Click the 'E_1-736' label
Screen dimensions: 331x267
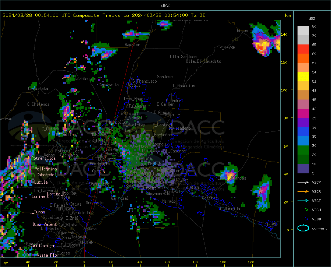[227, 48]
